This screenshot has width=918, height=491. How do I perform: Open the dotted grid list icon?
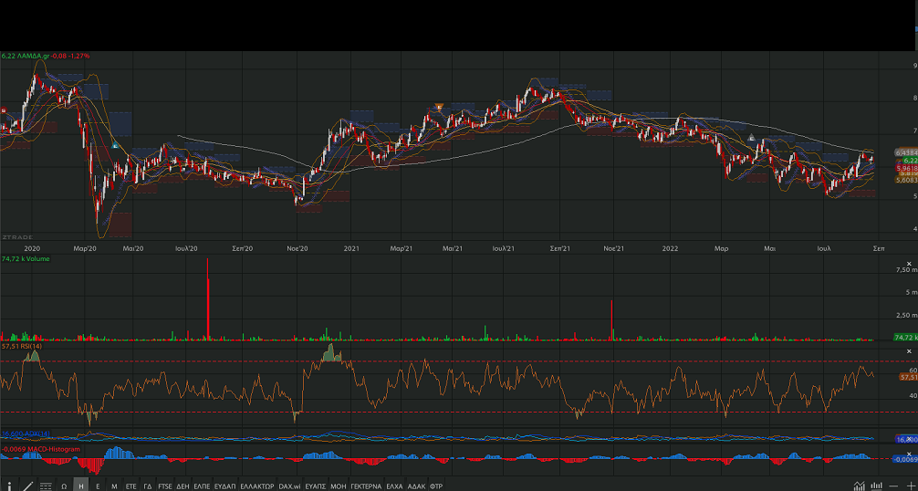pos(46,486)
